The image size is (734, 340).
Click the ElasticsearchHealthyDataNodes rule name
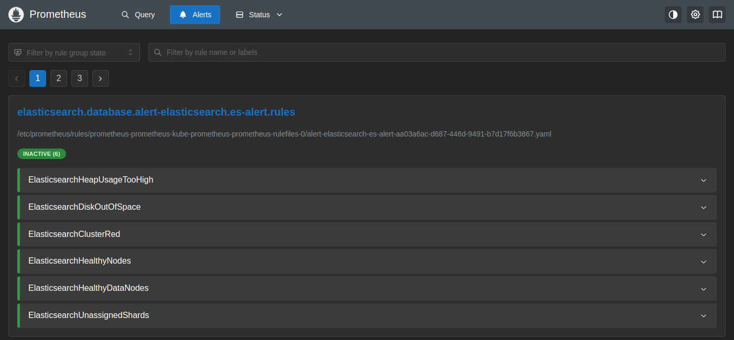(89, 288)
